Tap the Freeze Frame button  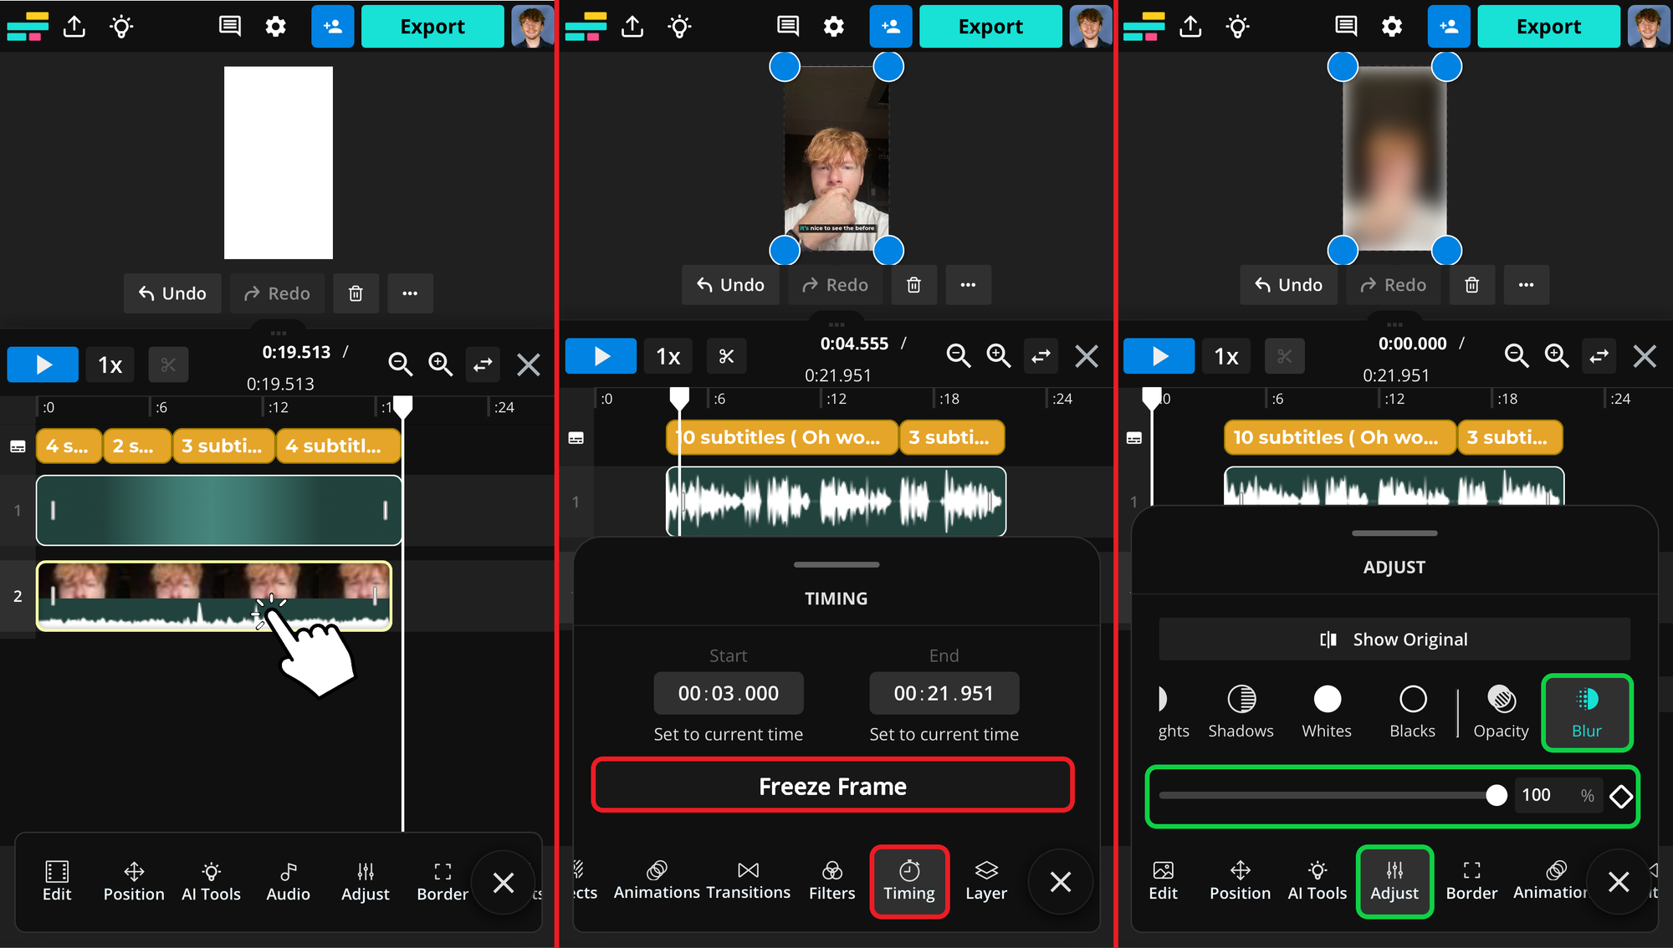coord(832,785)
